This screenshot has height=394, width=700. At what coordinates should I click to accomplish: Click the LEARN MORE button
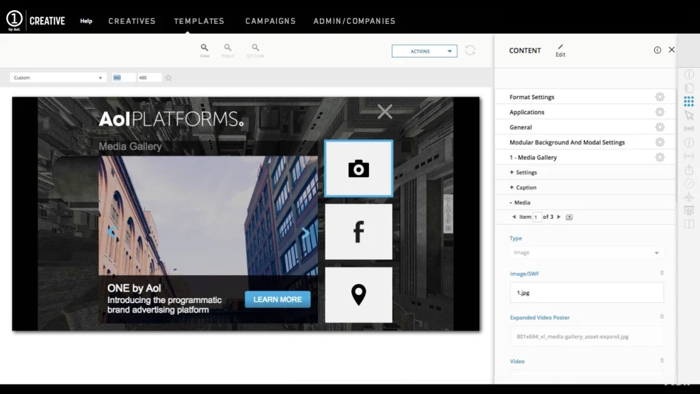[x=277, y=299]
